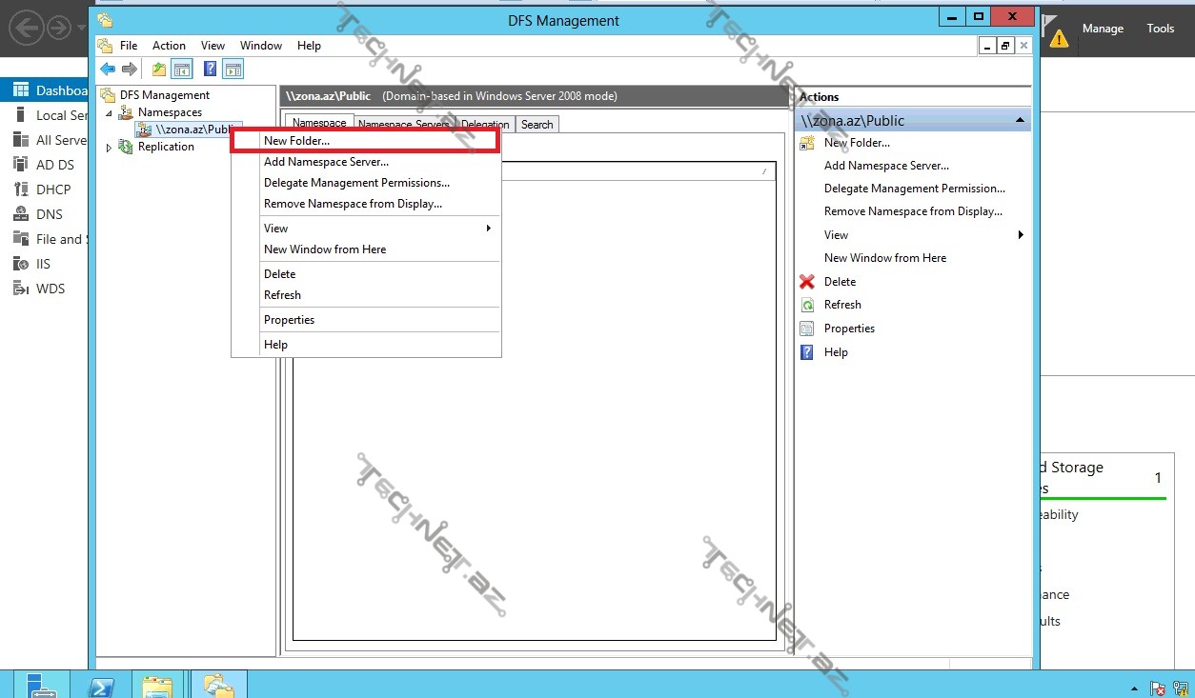Click the Up one level toolbar icon
This screenshot has height=698, width=1195.
tap(159, 69)
